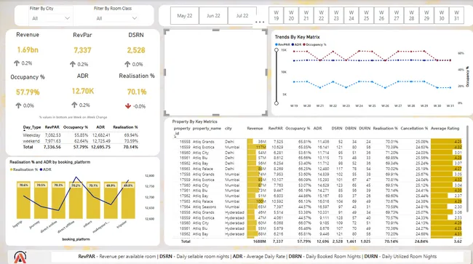Sort property table by Occupancy % header
Image resolution: width=473 pixels, height=264 pixels.
tap(298, 129)
